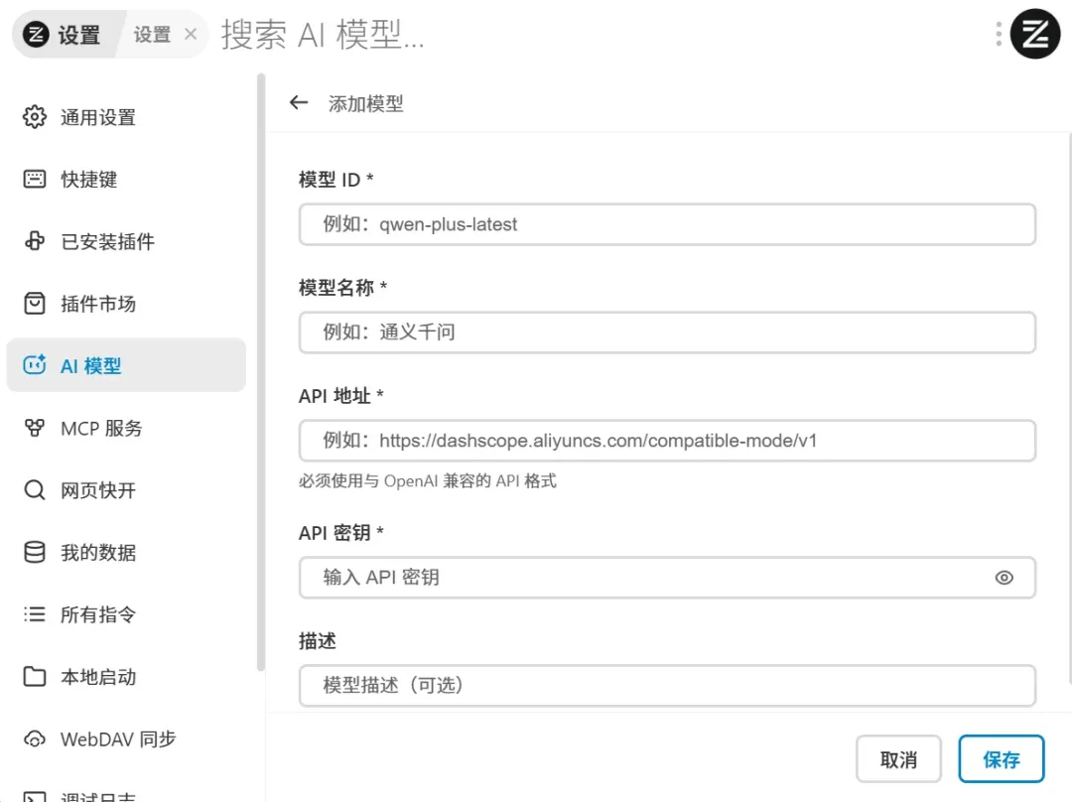The height and width of the screenshot is (802, 1072).
Task: Close the 设置 tab with the X
Action: pos(191,34)
